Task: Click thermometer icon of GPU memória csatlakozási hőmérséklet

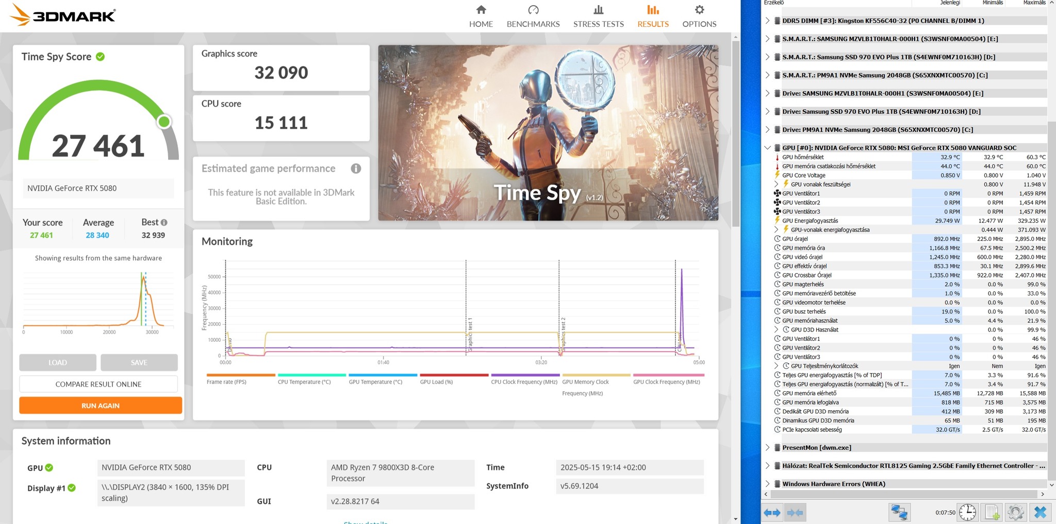Action: tap(777, 166)
